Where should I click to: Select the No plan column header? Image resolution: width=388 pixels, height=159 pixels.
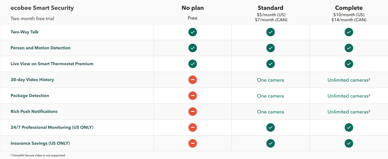193,8
